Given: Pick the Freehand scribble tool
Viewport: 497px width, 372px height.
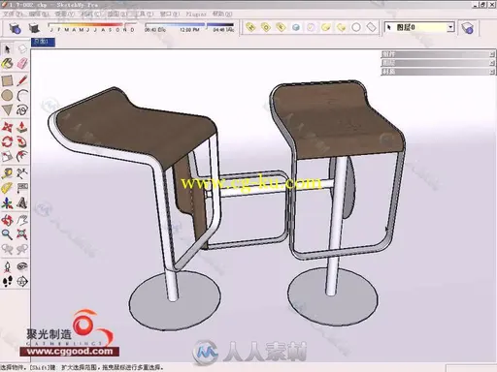Looking at the screenshot, I should pos(22,109).
